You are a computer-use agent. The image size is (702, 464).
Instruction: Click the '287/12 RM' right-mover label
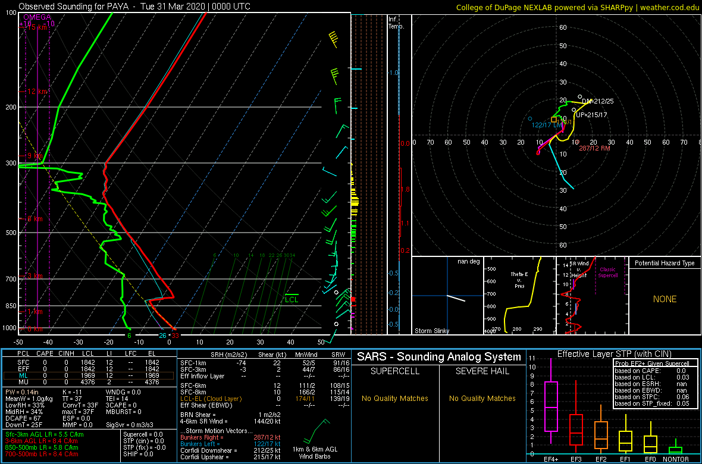[594, 148]
